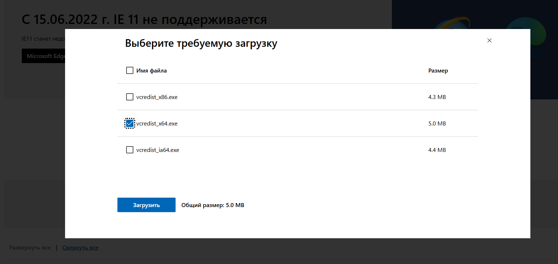
Task: Uncheck the vcredist_x64.exe checkbox
Action: [x=129, y=123]
